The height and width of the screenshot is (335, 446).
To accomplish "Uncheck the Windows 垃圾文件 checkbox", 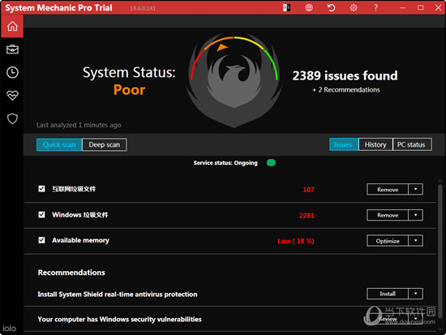I will tap(41, 214).
